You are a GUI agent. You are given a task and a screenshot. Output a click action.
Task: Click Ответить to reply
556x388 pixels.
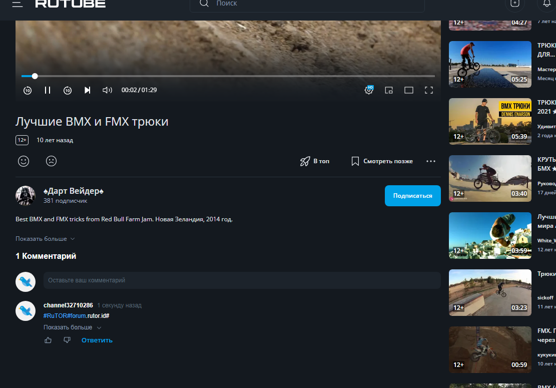97,340
